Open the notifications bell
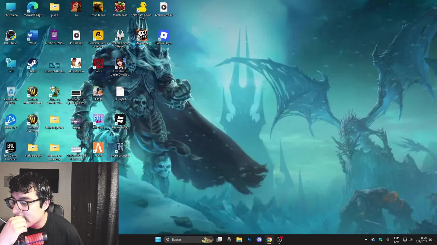The width and height of the screenshot is (437, 245). (431, 240)
